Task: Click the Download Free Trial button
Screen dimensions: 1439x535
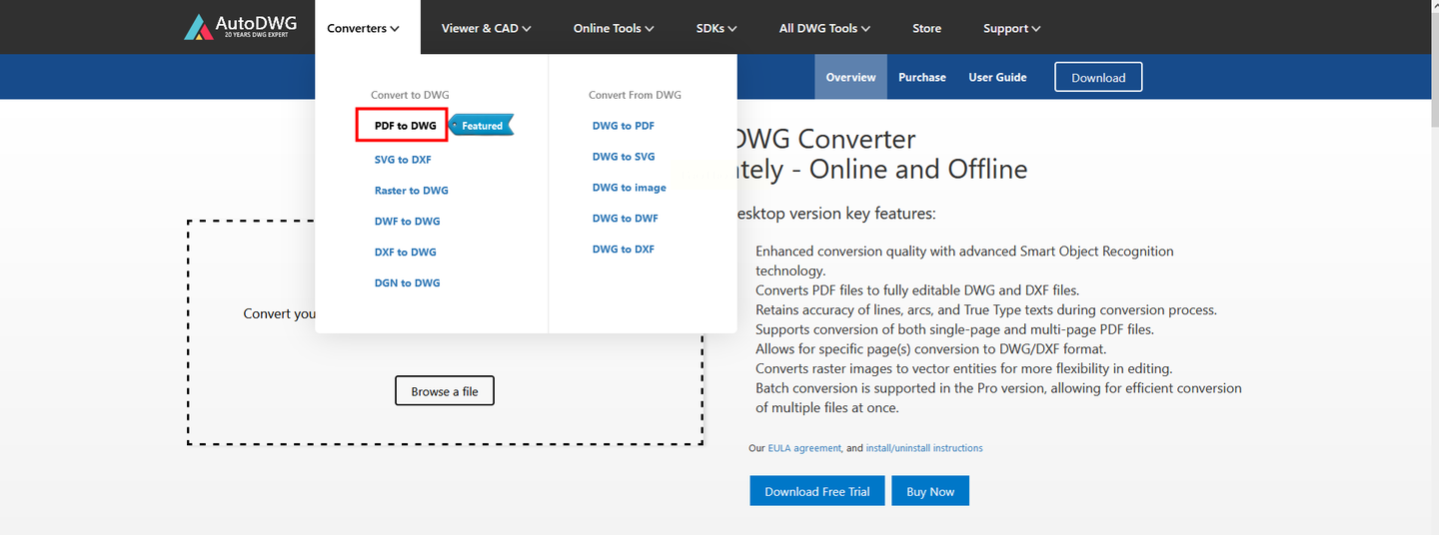Action: [x=816, y=491]
